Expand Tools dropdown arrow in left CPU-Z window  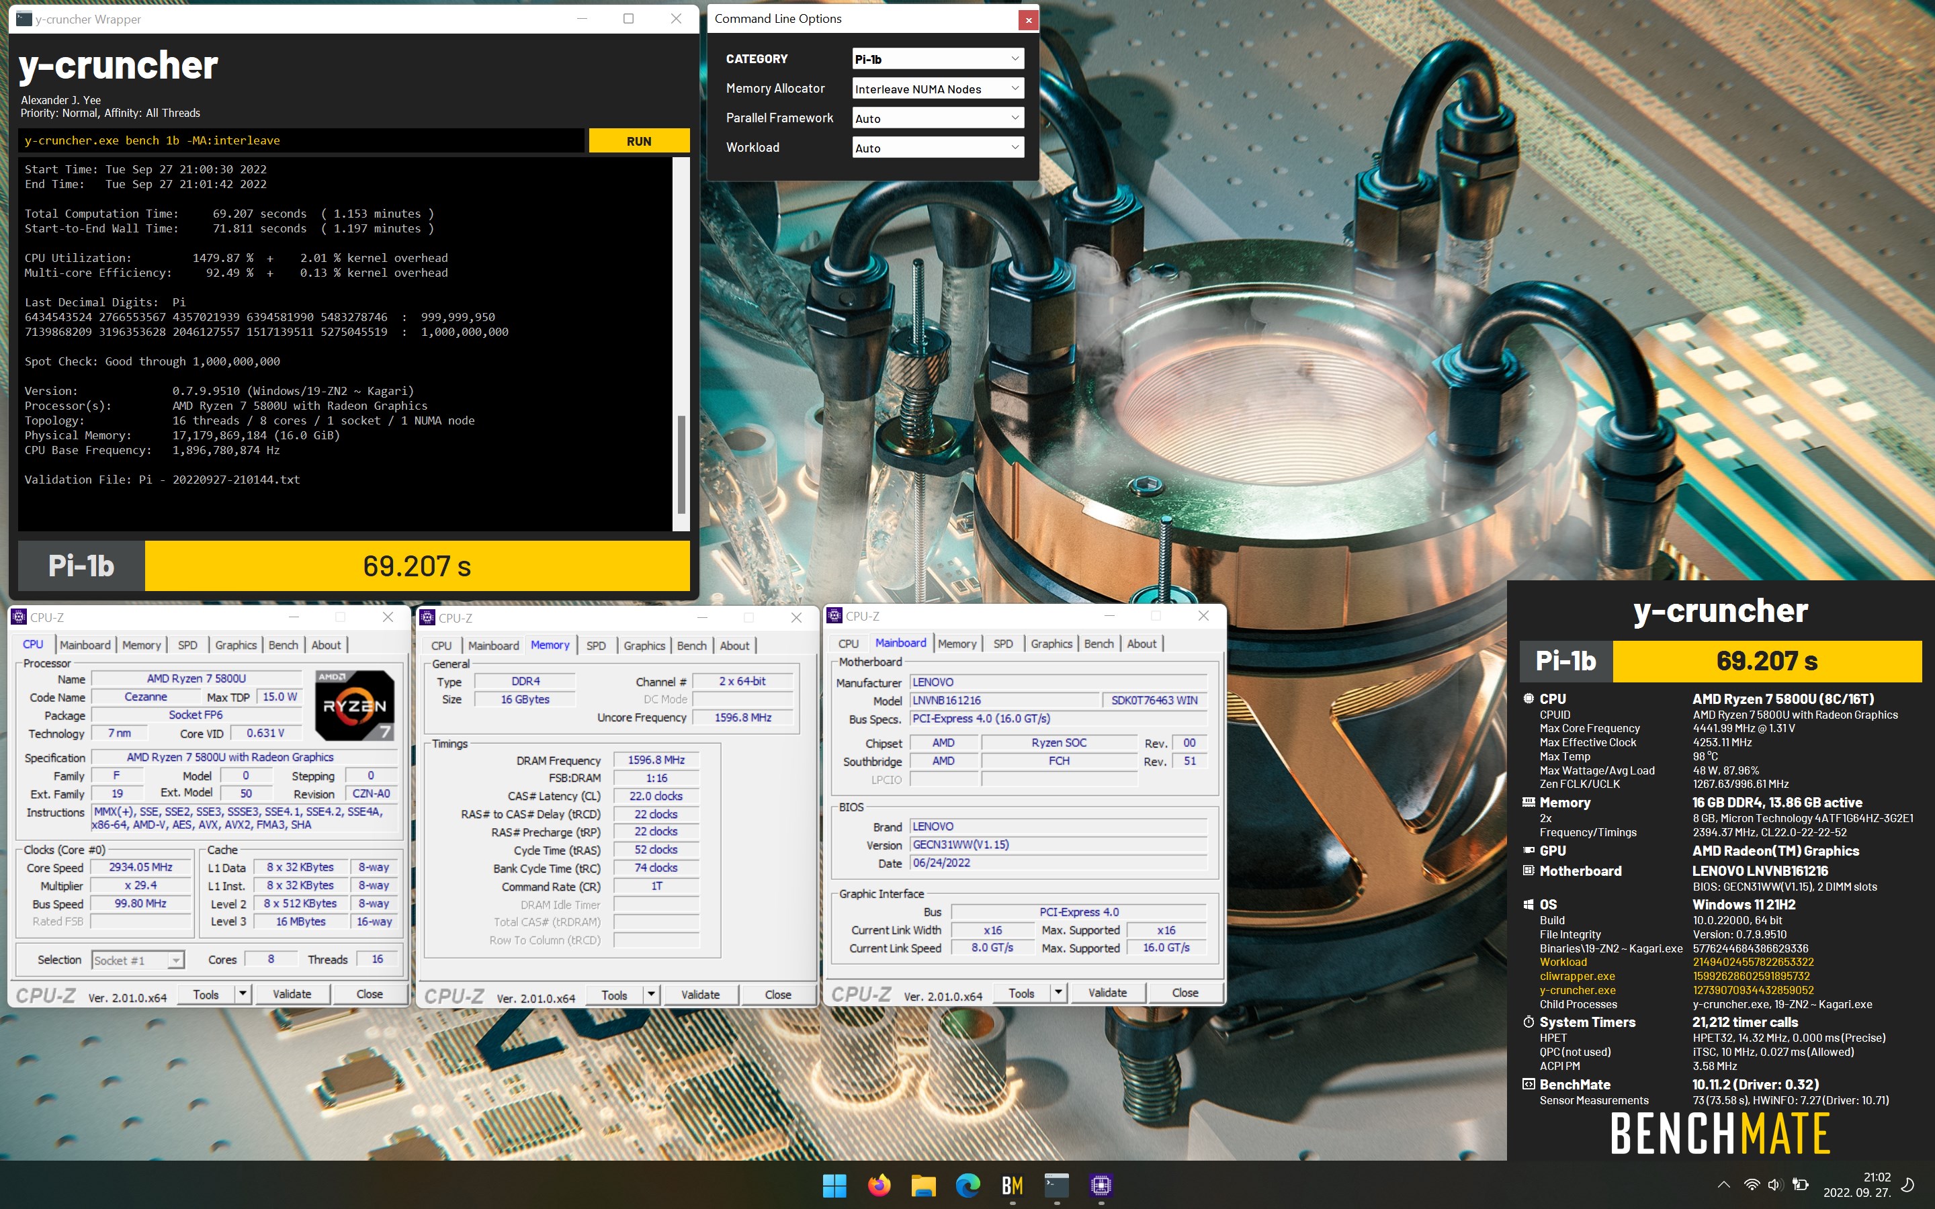pos(243,995)
